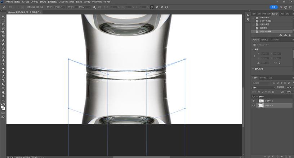Select the Blur tool

3,68
